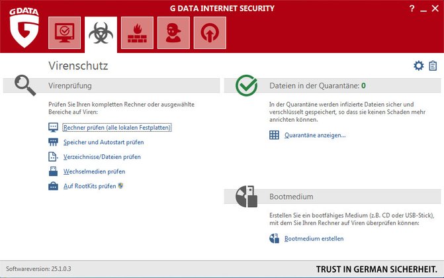444x278 pixels.
Task: Click the grid icon beside Quarantäne anzeigen
Action: coord(274,135)
